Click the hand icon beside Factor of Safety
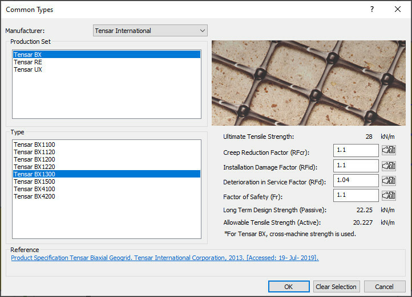Screen dimensions: 412x297 [389, 195]
